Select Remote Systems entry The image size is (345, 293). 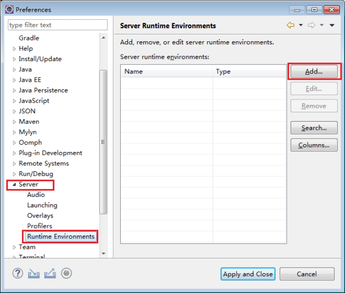tap(44, 163)
